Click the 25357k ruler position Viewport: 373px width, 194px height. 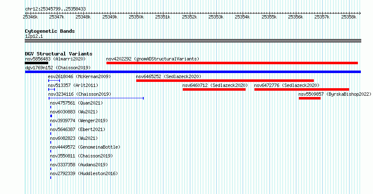pyautogui.click(x=322, y=17)
